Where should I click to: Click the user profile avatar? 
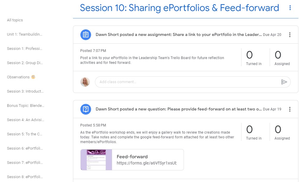(x=85, y=82)
